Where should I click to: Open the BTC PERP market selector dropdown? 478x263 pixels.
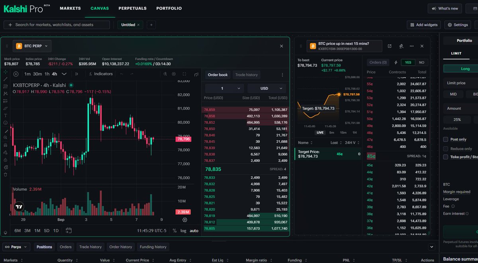pyautogui.click(x=32, y=46)
